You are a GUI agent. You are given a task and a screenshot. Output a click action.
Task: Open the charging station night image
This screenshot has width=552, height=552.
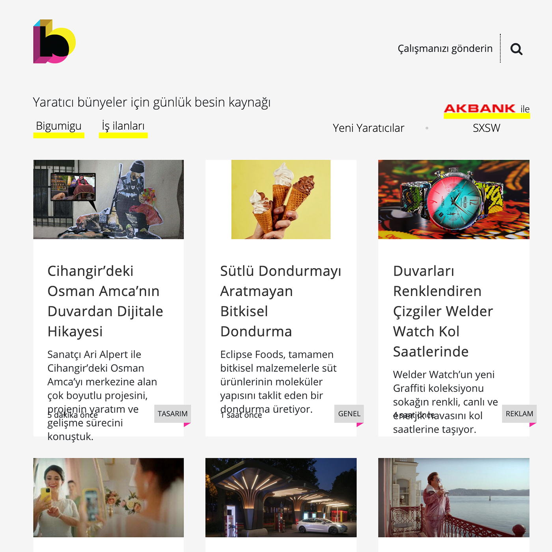[281, 498]
